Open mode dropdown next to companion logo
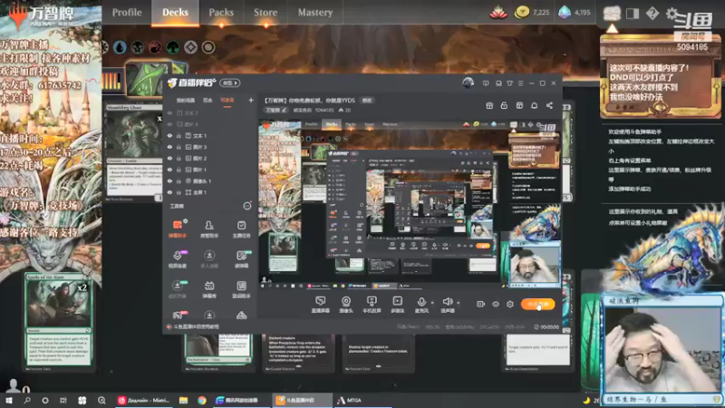The height and width of the screenshot is (408, 725). point(230,83)
